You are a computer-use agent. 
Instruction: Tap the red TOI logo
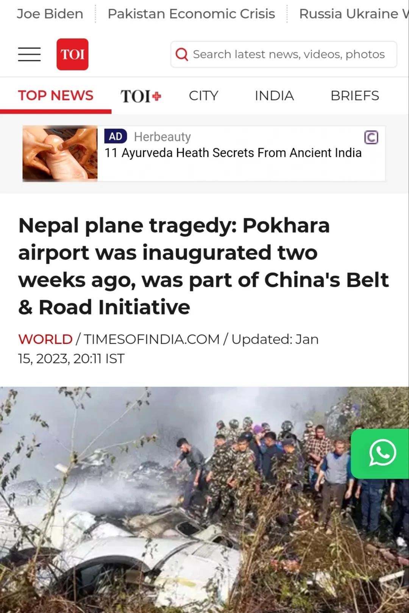pyautogui.click(x=72, y=54)
